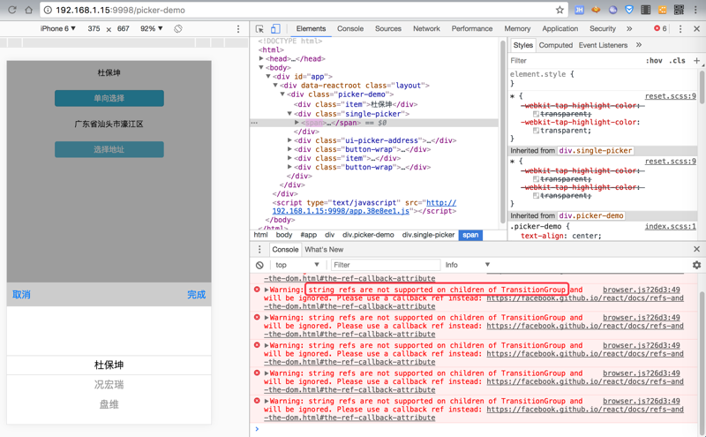Toggle the .cls class editor

click(677, 61)
